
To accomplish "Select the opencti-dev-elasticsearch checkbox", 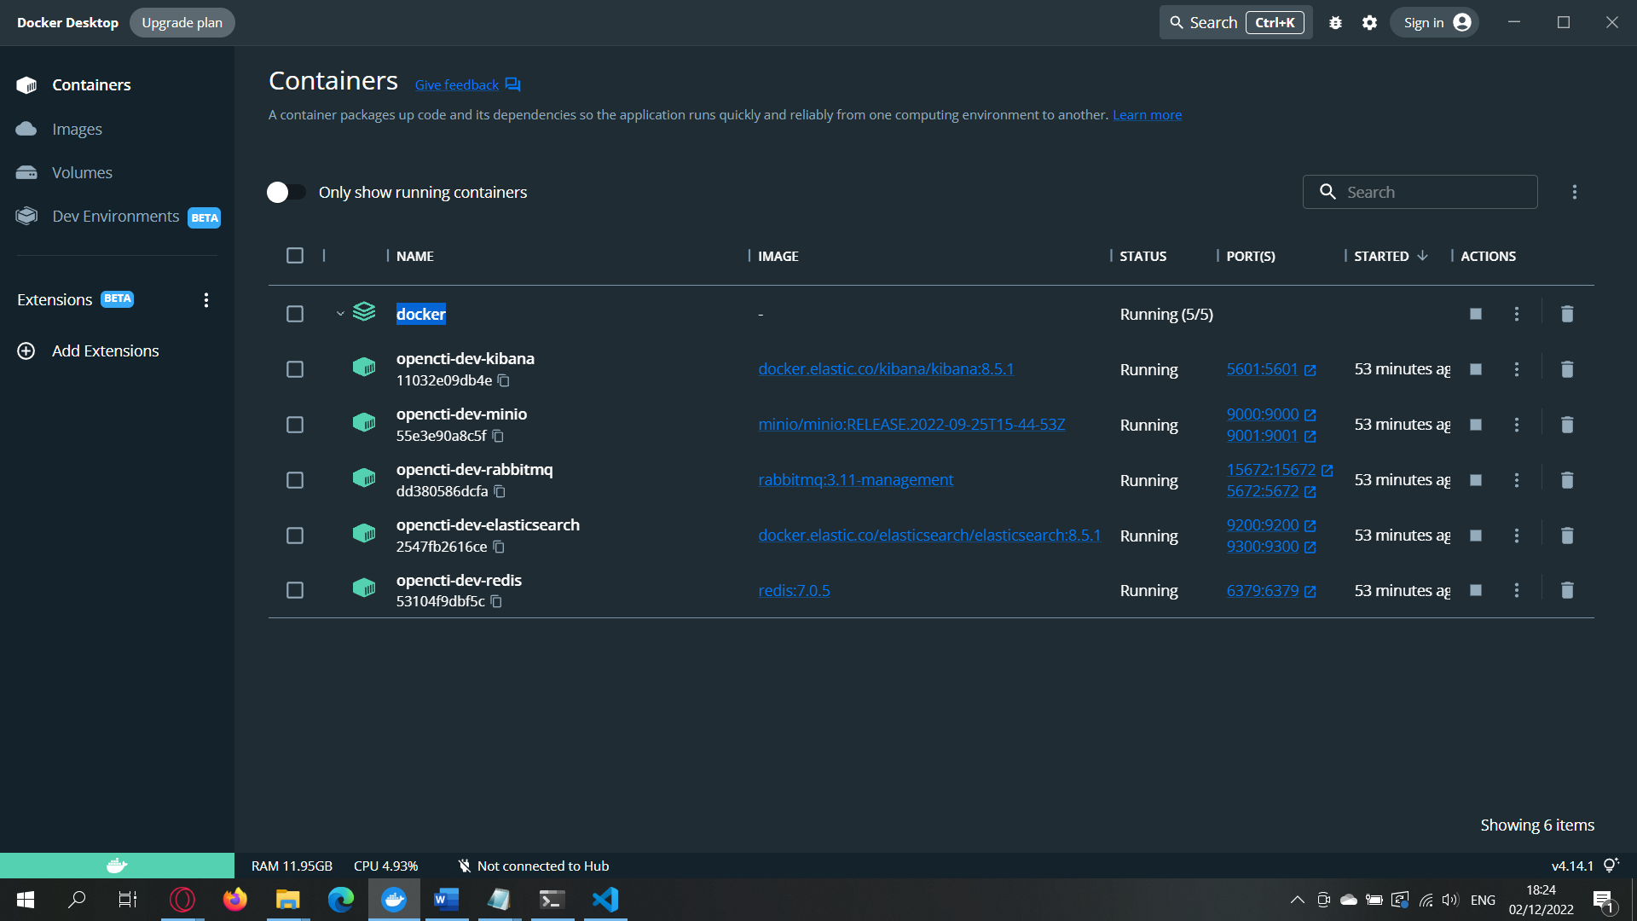I will pyautogui.click(x=295, y=536).
